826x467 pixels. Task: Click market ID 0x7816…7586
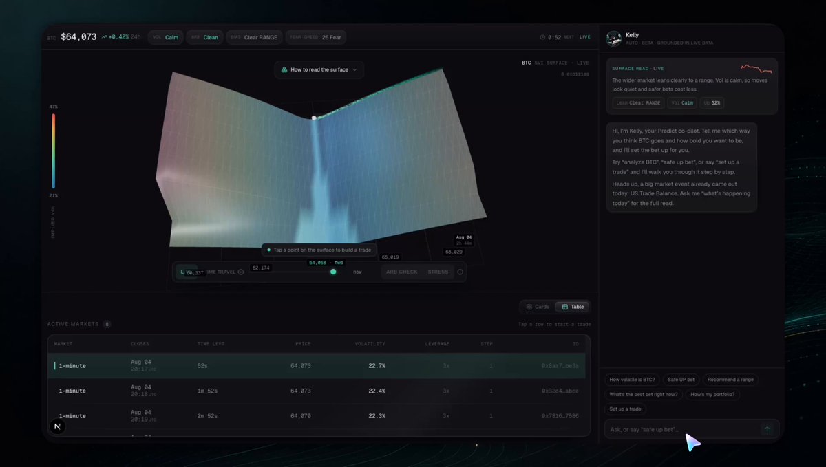click(560, 416)
